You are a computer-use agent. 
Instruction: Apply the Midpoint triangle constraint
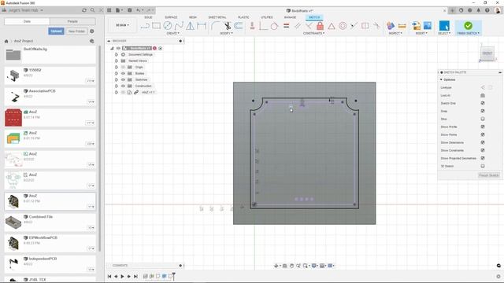coord(332,26)
